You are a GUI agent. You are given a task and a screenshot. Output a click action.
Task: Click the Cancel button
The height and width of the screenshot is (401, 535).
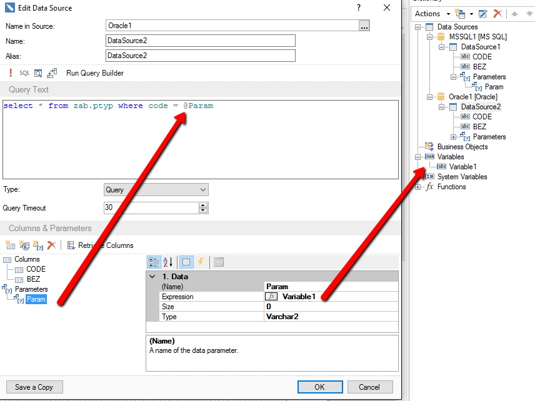pyautogui.click(x=369, y=387)
